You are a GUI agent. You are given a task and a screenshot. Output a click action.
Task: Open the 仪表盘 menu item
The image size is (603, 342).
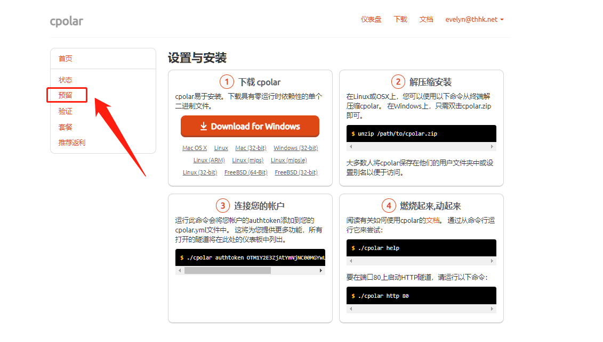(371, 19)
